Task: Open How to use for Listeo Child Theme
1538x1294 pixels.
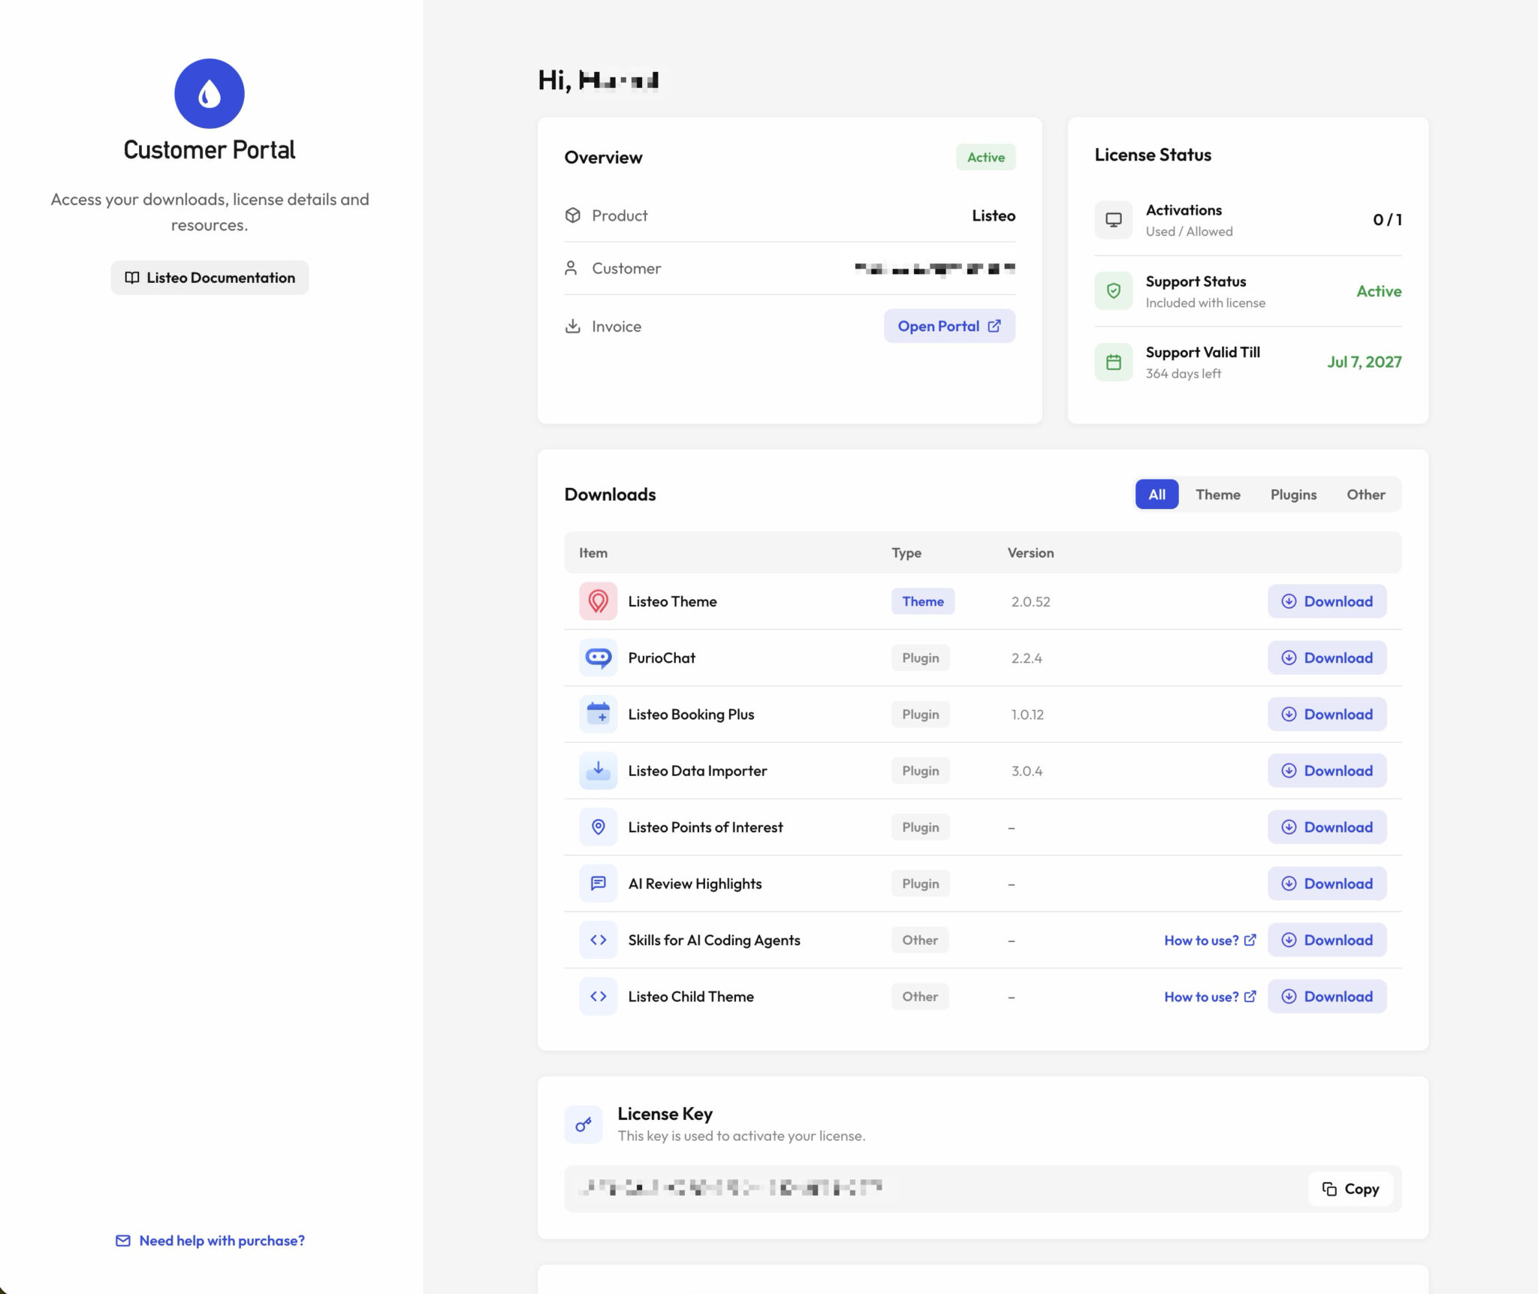Action: [1210, 997]
